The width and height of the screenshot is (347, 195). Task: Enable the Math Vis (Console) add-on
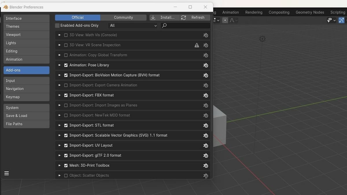pyautogui.click(x=66, y=35)
